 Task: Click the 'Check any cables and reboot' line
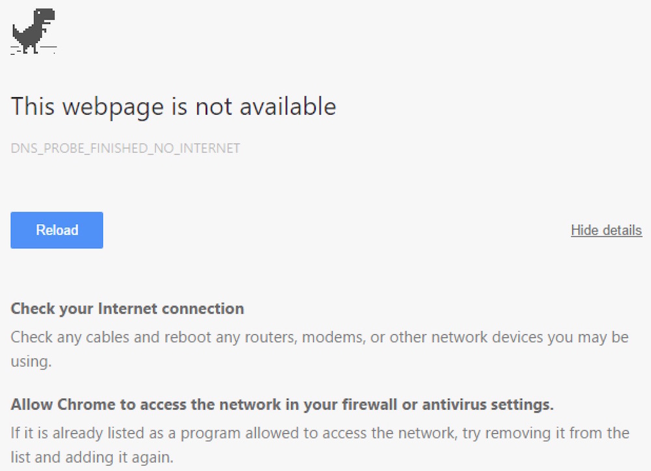[x=319, y=337]
